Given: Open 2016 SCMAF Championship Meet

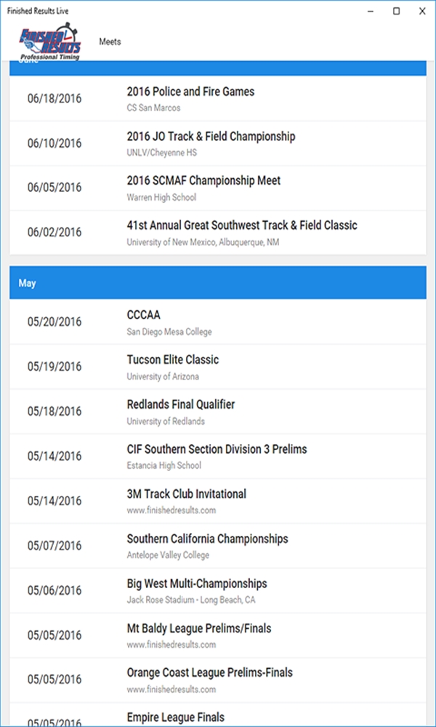Looking at the screenshot, I should [203, 181].
